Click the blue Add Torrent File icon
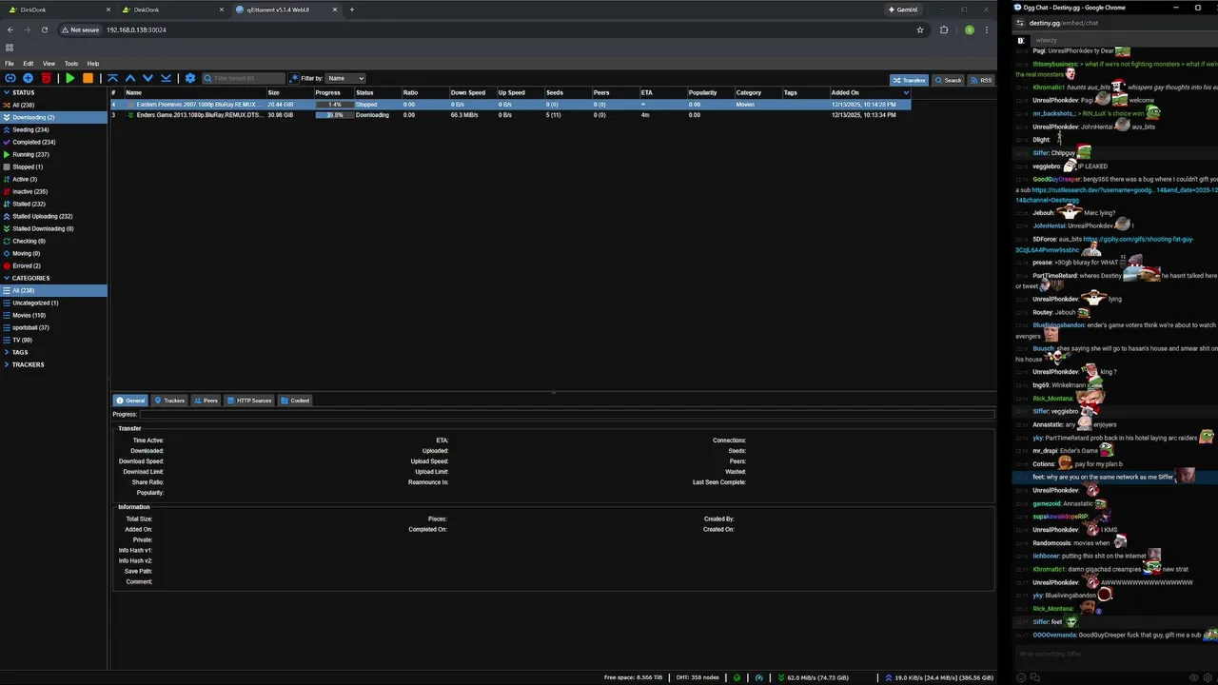This screenshot has height=685, width=1218. [x=28, y=78]
